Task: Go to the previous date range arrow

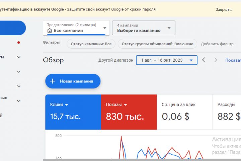Action: 204,60
